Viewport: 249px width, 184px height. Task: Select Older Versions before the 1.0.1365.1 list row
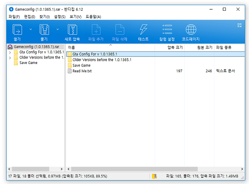pos(155,60)
